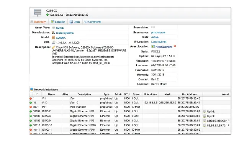Click the orange model icon beside C2960X
This screenshot has height=146, width=252.
tap(53, 38)
